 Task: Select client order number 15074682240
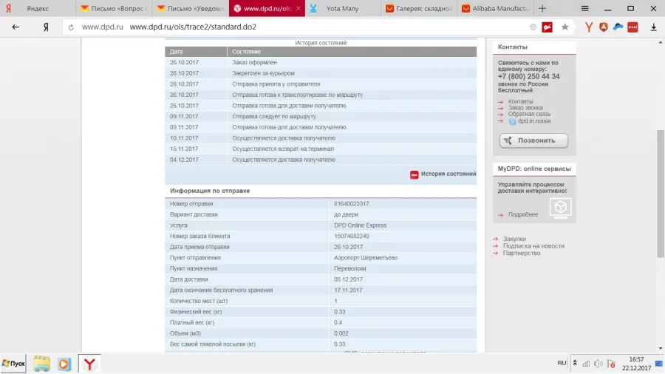(351, 237)
